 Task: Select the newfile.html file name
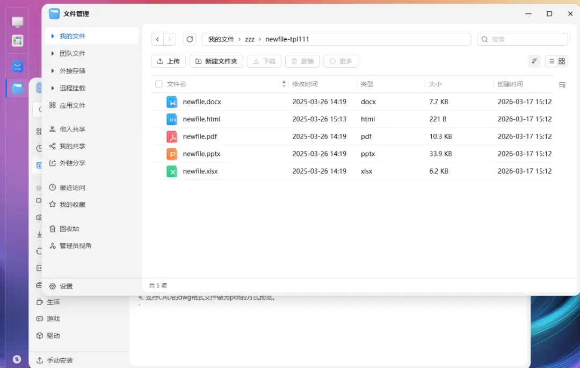[201, 119]
